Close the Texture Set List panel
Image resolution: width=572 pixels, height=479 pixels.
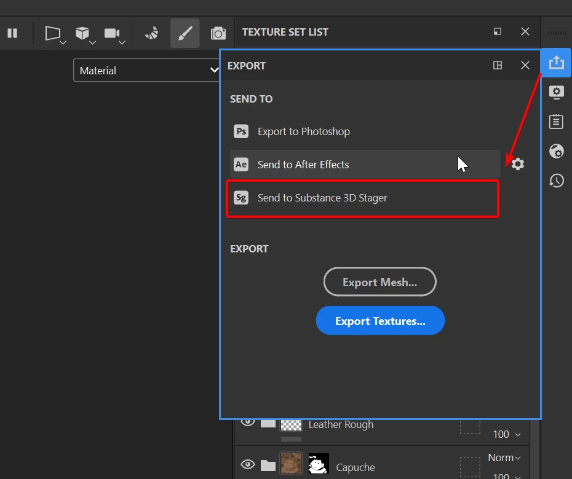(x=525, y=32)
